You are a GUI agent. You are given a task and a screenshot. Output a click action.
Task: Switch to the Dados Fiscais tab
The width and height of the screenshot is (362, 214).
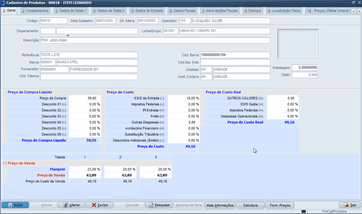pos(182,11)
